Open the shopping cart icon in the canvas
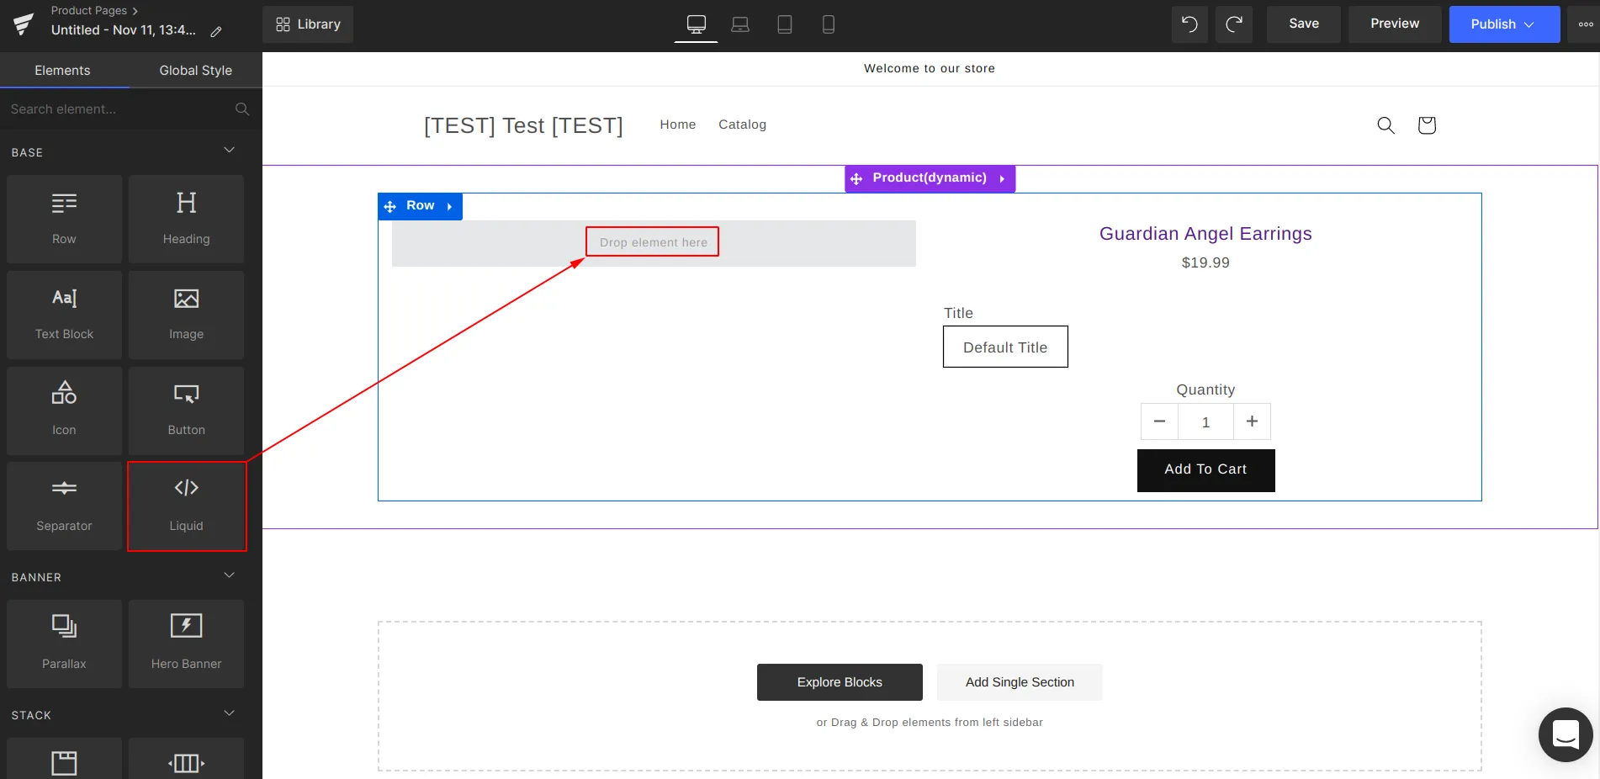 pyautogui.click(x=1426, y=125)
